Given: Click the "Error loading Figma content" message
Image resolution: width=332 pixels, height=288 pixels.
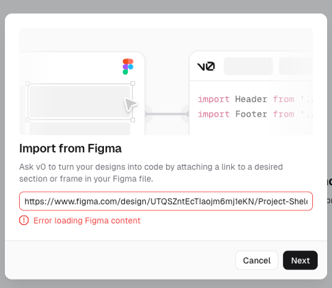Looking at the screenshot, I should click(x=87, y=220).
